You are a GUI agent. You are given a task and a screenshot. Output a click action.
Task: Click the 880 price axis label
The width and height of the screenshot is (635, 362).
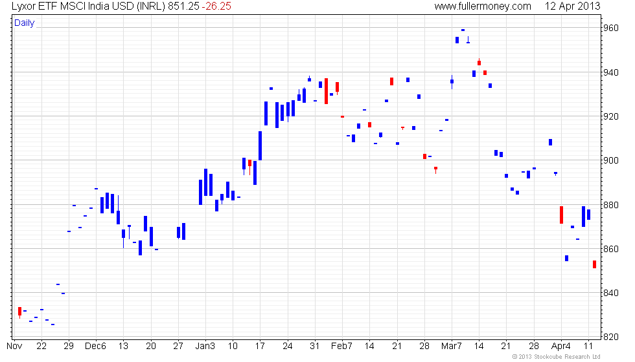611,205
